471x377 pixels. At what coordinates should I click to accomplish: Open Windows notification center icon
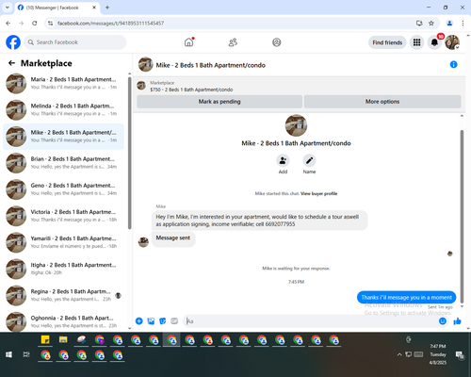(460, 354)
